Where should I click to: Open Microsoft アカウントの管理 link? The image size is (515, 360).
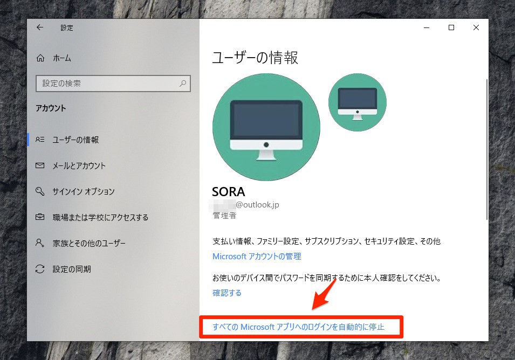(257, 257)
